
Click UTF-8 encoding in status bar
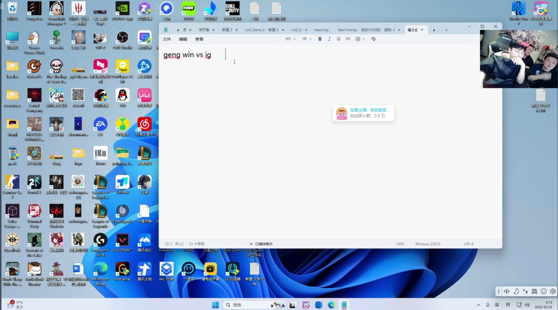(469, 244)
